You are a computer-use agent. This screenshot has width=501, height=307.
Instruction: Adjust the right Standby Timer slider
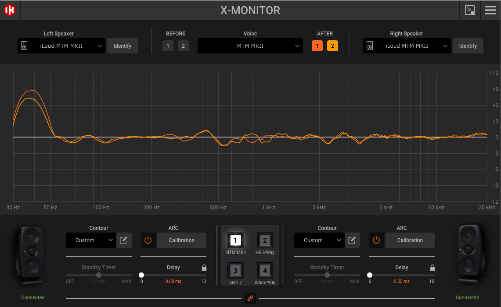pos(327,275)
